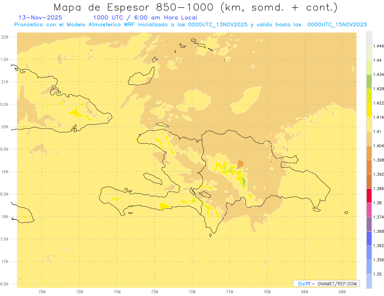
Task: Click the legend value '1.44'
Action: [377, 60]
